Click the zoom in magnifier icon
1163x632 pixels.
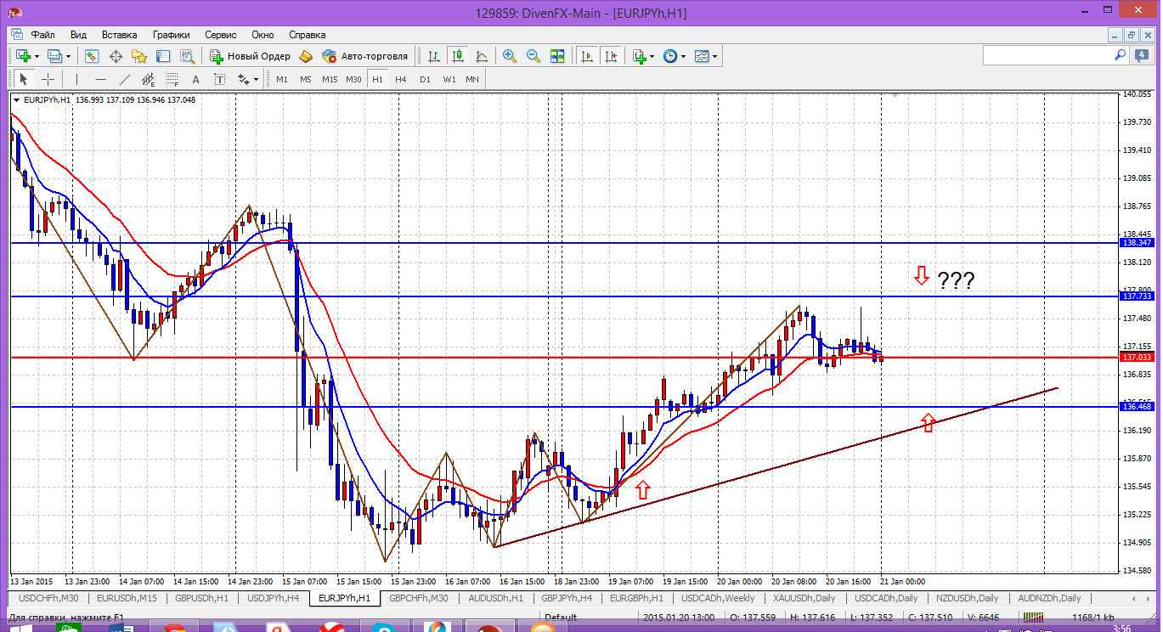510,56
